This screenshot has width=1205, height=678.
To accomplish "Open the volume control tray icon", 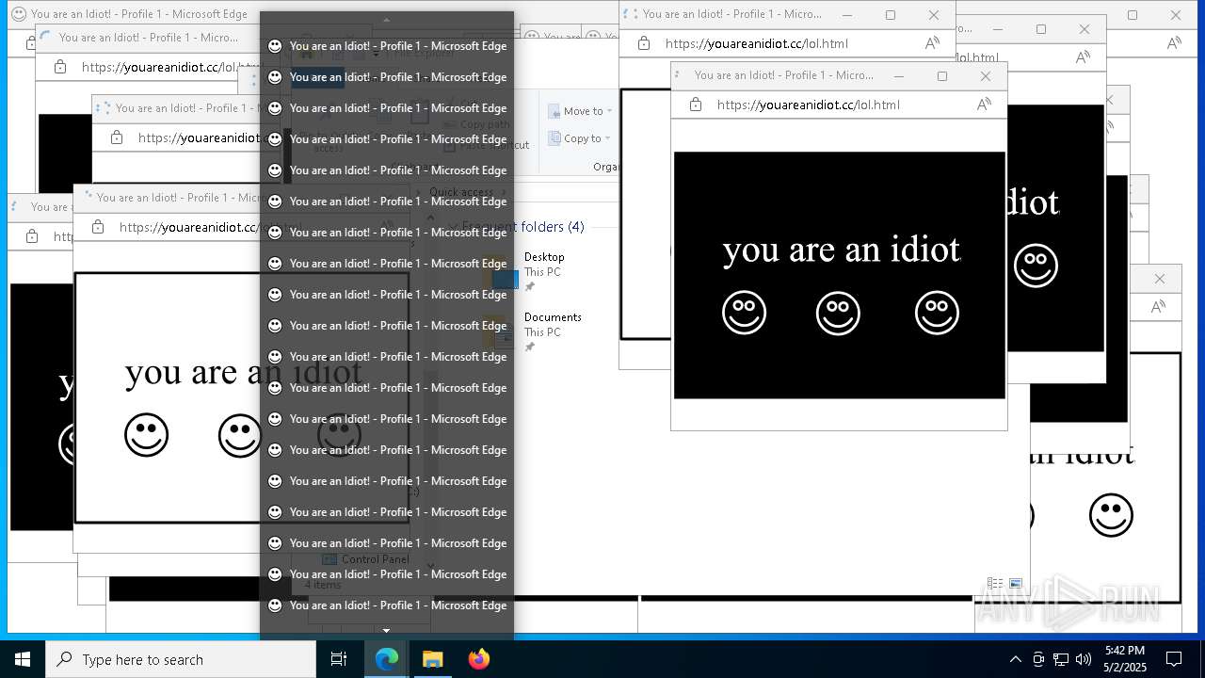I will pos(1084,659).
